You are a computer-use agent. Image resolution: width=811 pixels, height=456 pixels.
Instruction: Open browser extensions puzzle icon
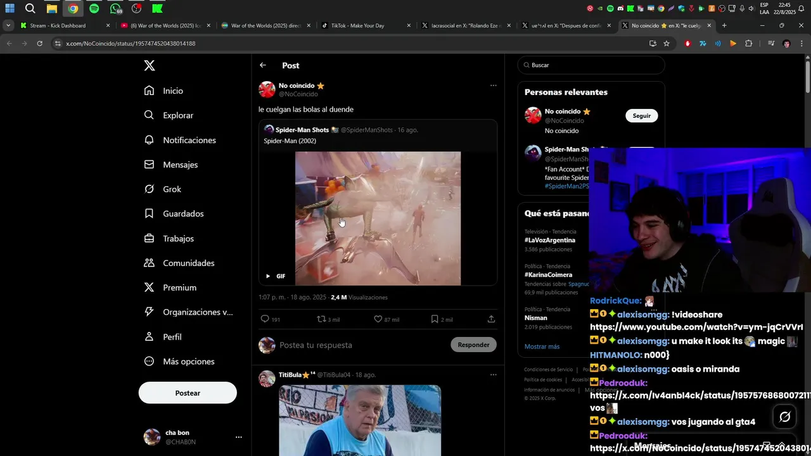(749, 43)
